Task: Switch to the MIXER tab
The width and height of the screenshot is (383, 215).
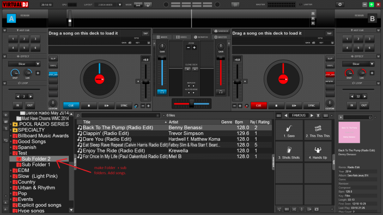Action: [x=162, y=37]
